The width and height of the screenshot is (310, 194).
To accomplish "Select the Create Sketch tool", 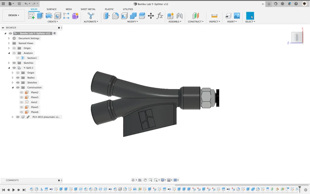I will pos(31,16).
